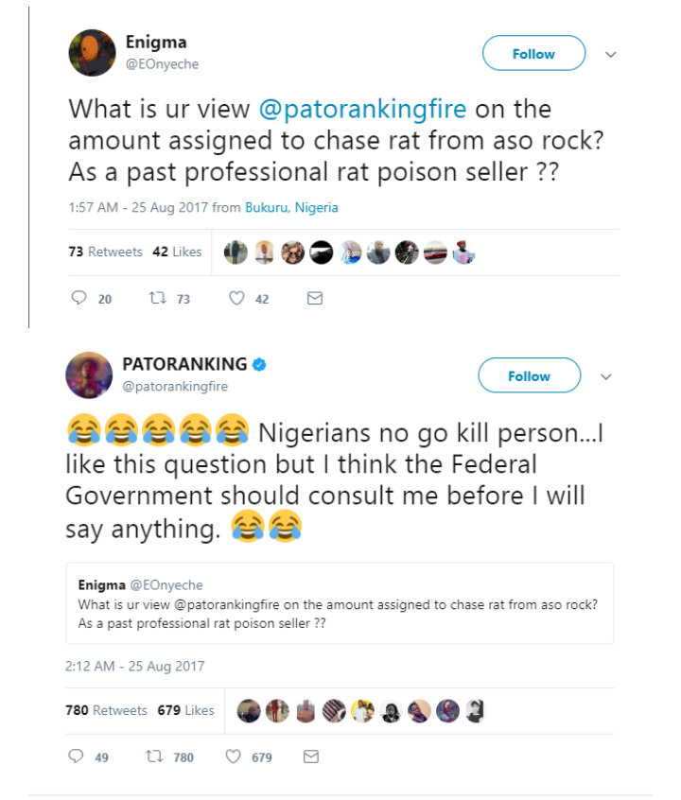
Task: Reply to PATORANKING's tweet
Action: click(x=77, y=757)
